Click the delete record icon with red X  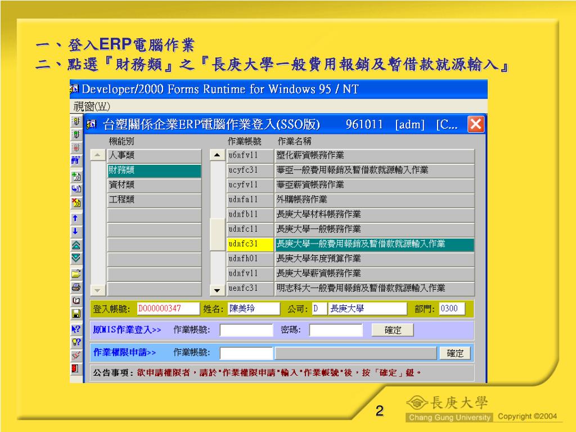click(x=76, y=202)
